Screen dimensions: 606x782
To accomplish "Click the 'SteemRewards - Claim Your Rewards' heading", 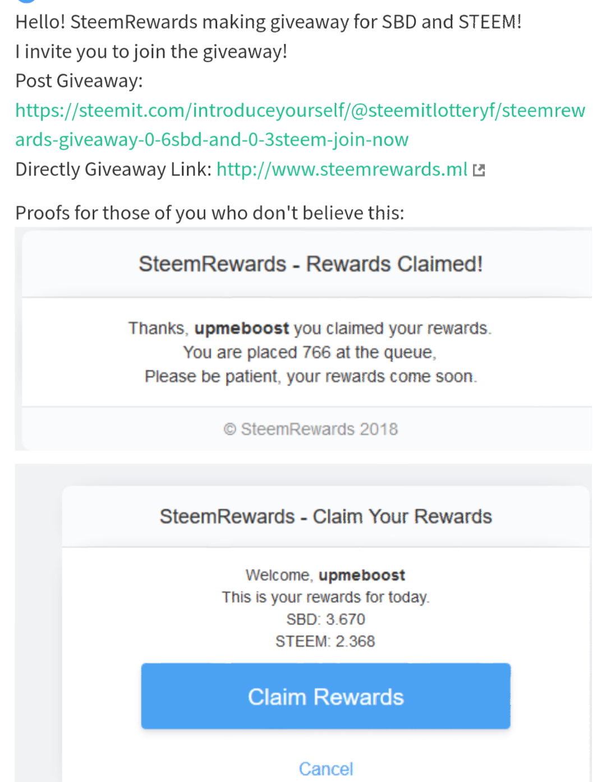I will 325,516.
